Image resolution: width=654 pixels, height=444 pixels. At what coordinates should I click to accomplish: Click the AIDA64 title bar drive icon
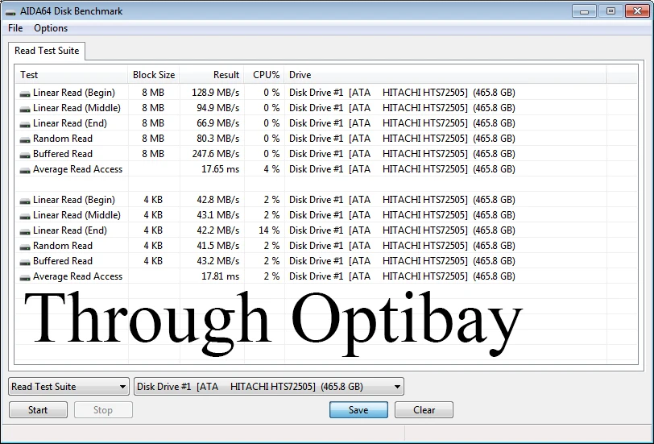10,11
